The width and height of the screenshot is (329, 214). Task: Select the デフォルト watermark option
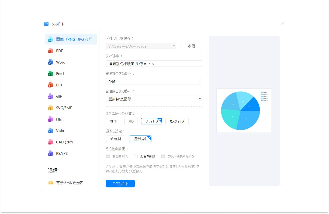pyautogui.click(x=116, y=139)
